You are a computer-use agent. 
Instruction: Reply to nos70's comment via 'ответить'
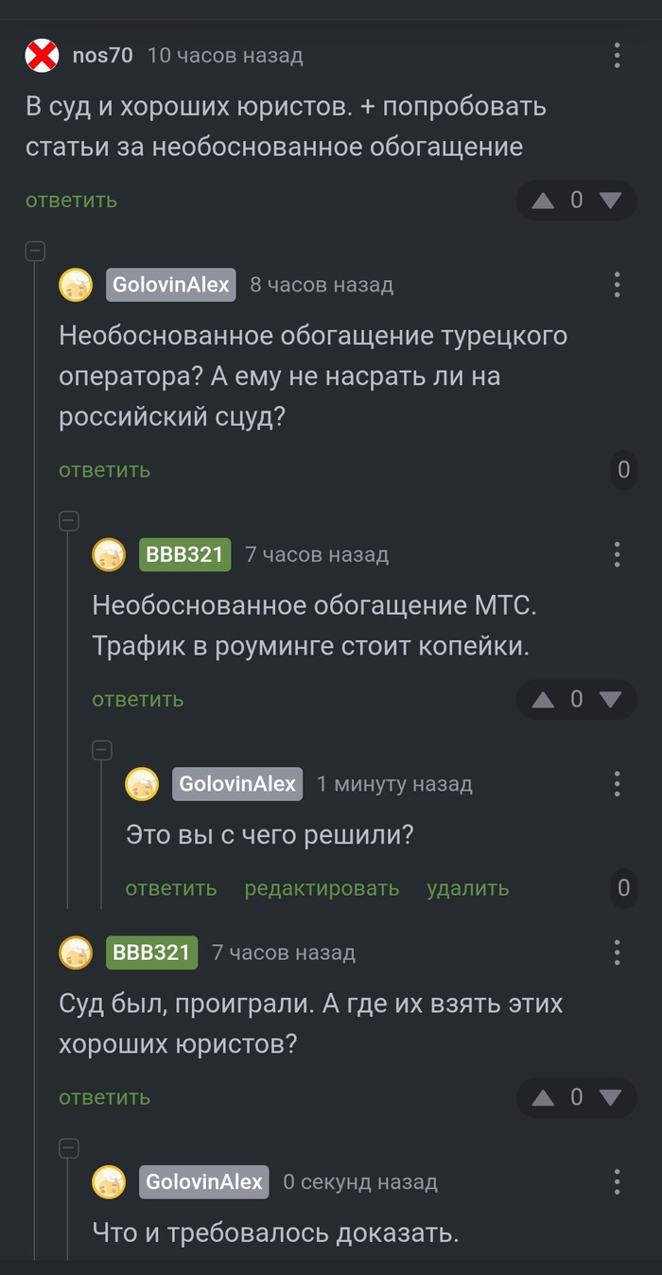click(x=72, y=201)
